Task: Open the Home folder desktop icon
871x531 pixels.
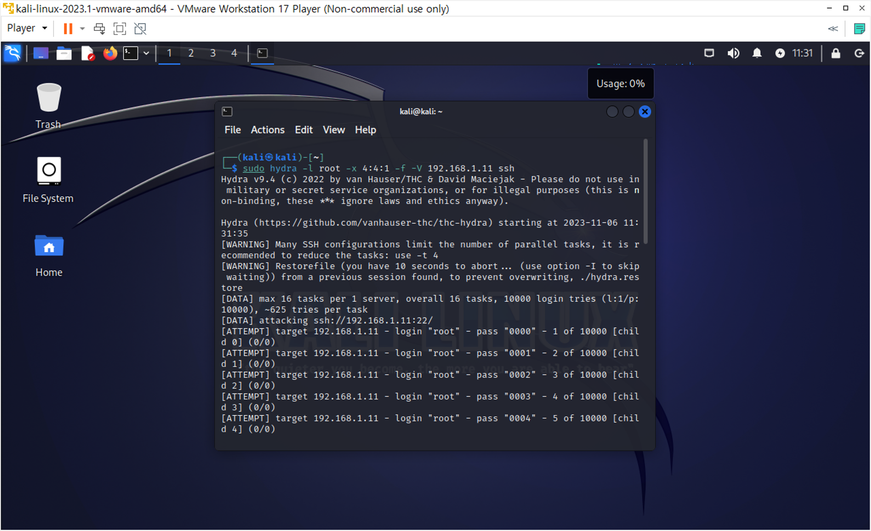Action: 49,256
